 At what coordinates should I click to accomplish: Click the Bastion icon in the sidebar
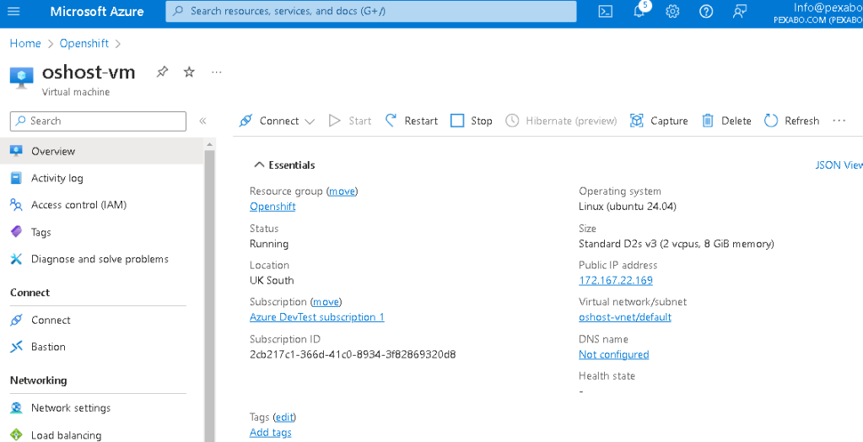click(17, 346)
